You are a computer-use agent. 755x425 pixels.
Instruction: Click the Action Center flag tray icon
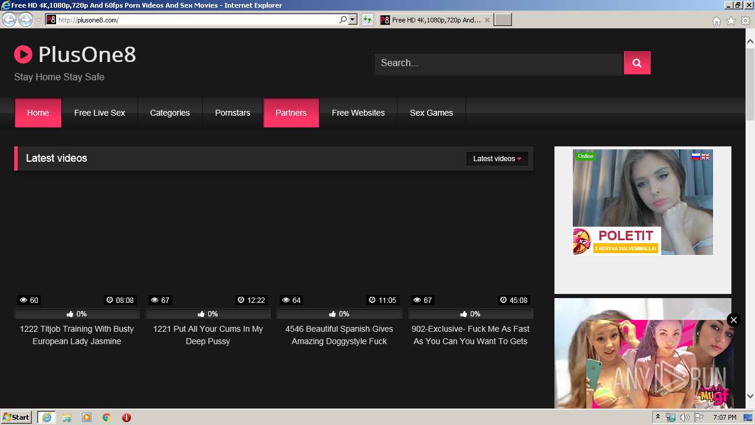tap(699, 417)
